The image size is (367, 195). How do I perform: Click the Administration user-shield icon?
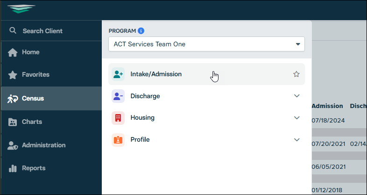coord(13,145)
